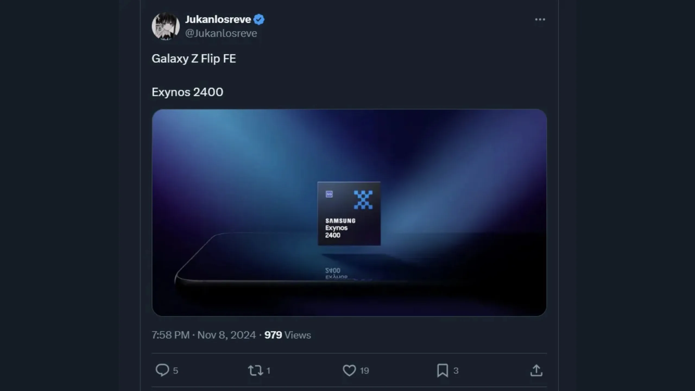Click the blue verified badge

pyautogui.click(x=259, y=20)
